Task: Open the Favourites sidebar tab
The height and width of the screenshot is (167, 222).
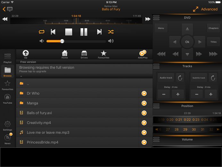Action: [7, 85]
